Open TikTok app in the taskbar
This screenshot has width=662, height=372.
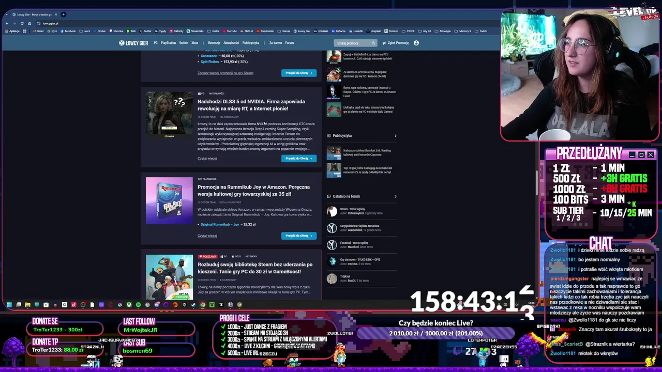[x=73, y=305]
